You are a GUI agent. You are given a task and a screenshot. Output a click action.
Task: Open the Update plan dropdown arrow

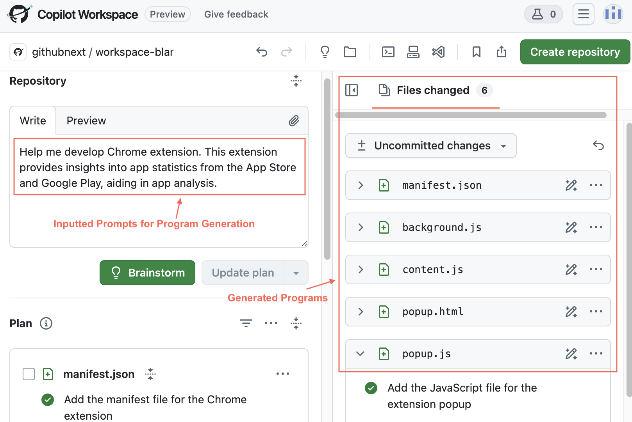tap(296, 273)
